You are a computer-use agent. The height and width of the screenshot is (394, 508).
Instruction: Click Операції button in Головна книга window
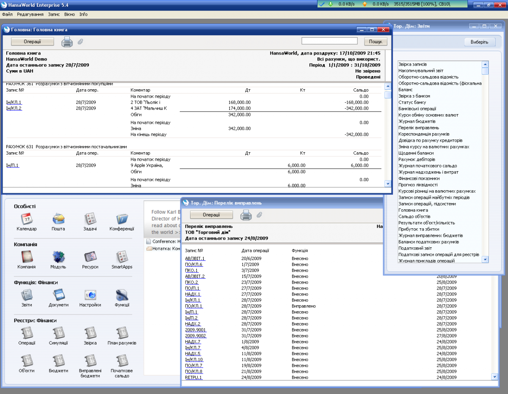32,41
